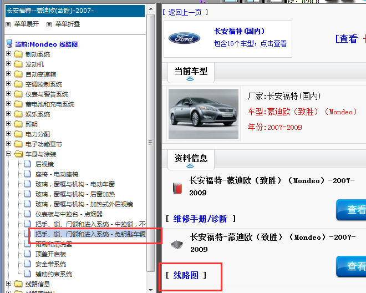Expand the 发动机 tree node
This screenshot has width=366, height=293.
(x=9, y=64)
